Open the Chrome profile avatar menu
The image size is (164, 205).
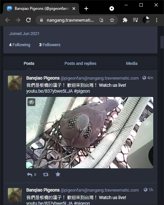(x=146, y=20)
